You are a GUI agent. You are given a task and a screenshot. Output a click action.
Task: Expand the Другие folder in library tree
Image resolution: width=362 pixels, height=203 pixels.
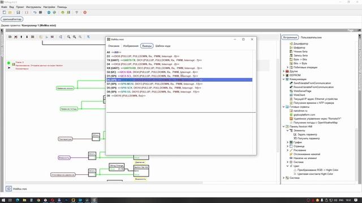(x=284, y=72)
